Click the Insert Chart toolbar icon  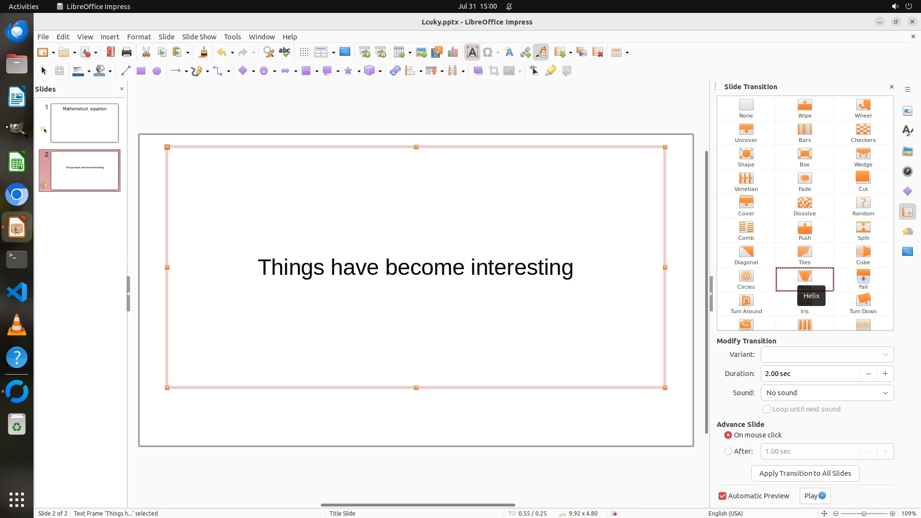click(452, 52)
